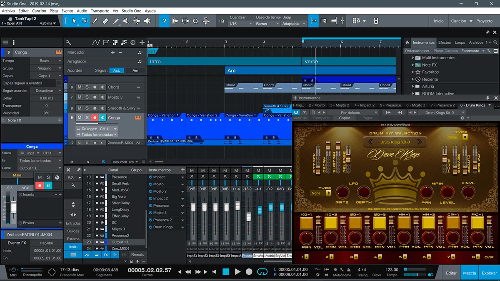
Task: Open the video player film icon
Action: coord(376,21)
